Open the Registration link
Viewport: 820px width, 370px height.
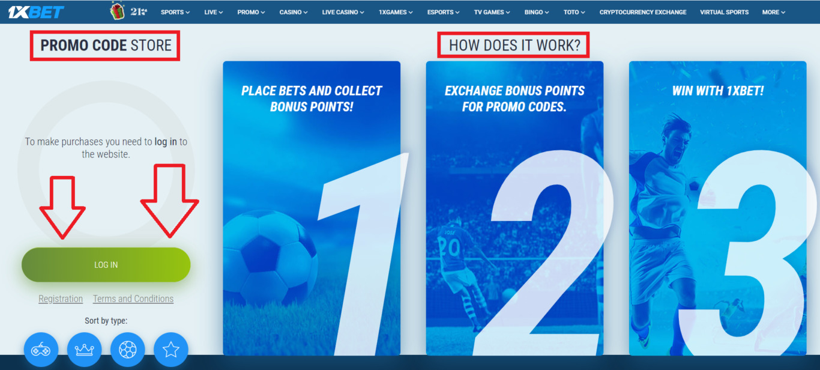pos(61,299)
